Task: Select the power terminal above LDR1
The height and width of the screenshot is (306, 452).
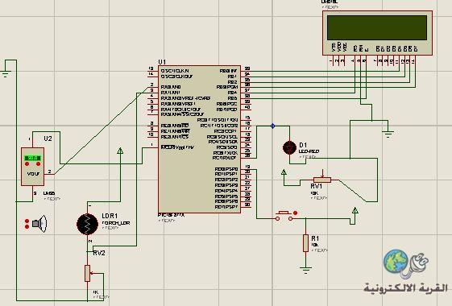Action: click(120, 151)
